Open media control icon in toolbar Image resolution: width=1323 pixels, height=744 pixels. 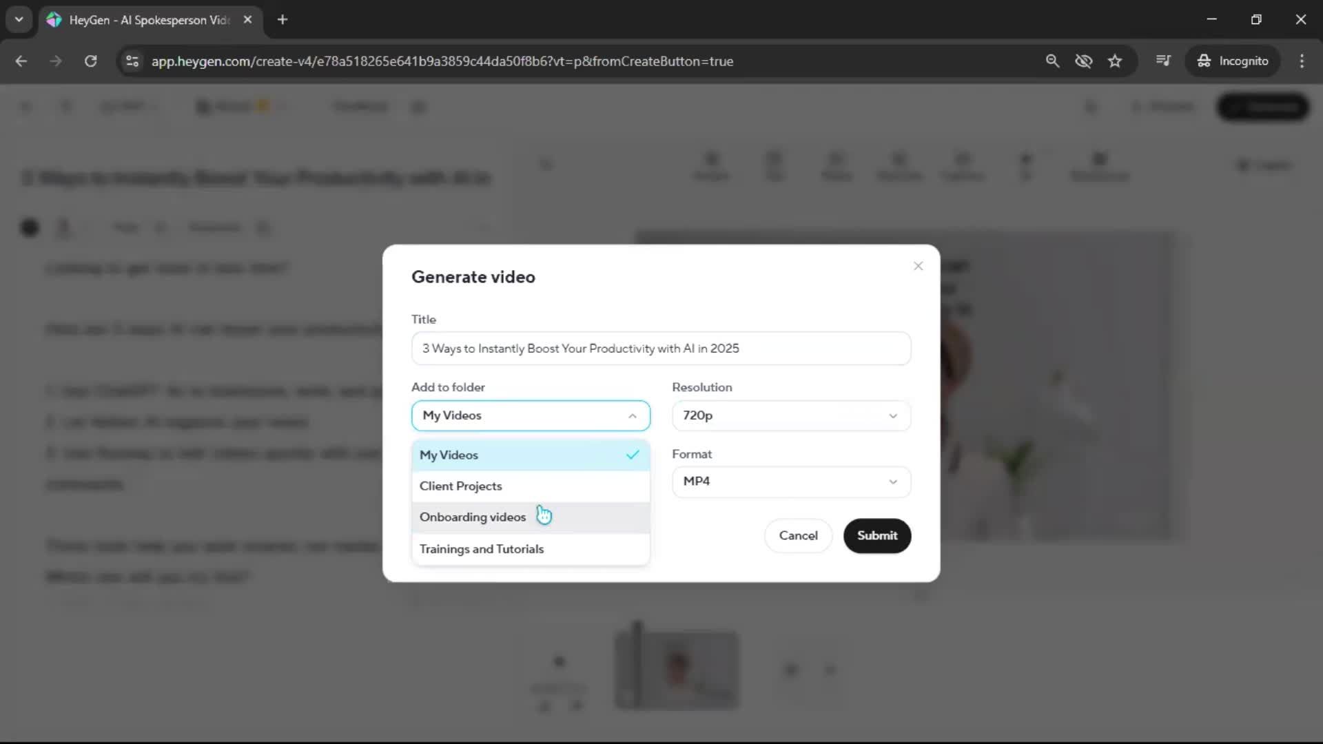1162,61
